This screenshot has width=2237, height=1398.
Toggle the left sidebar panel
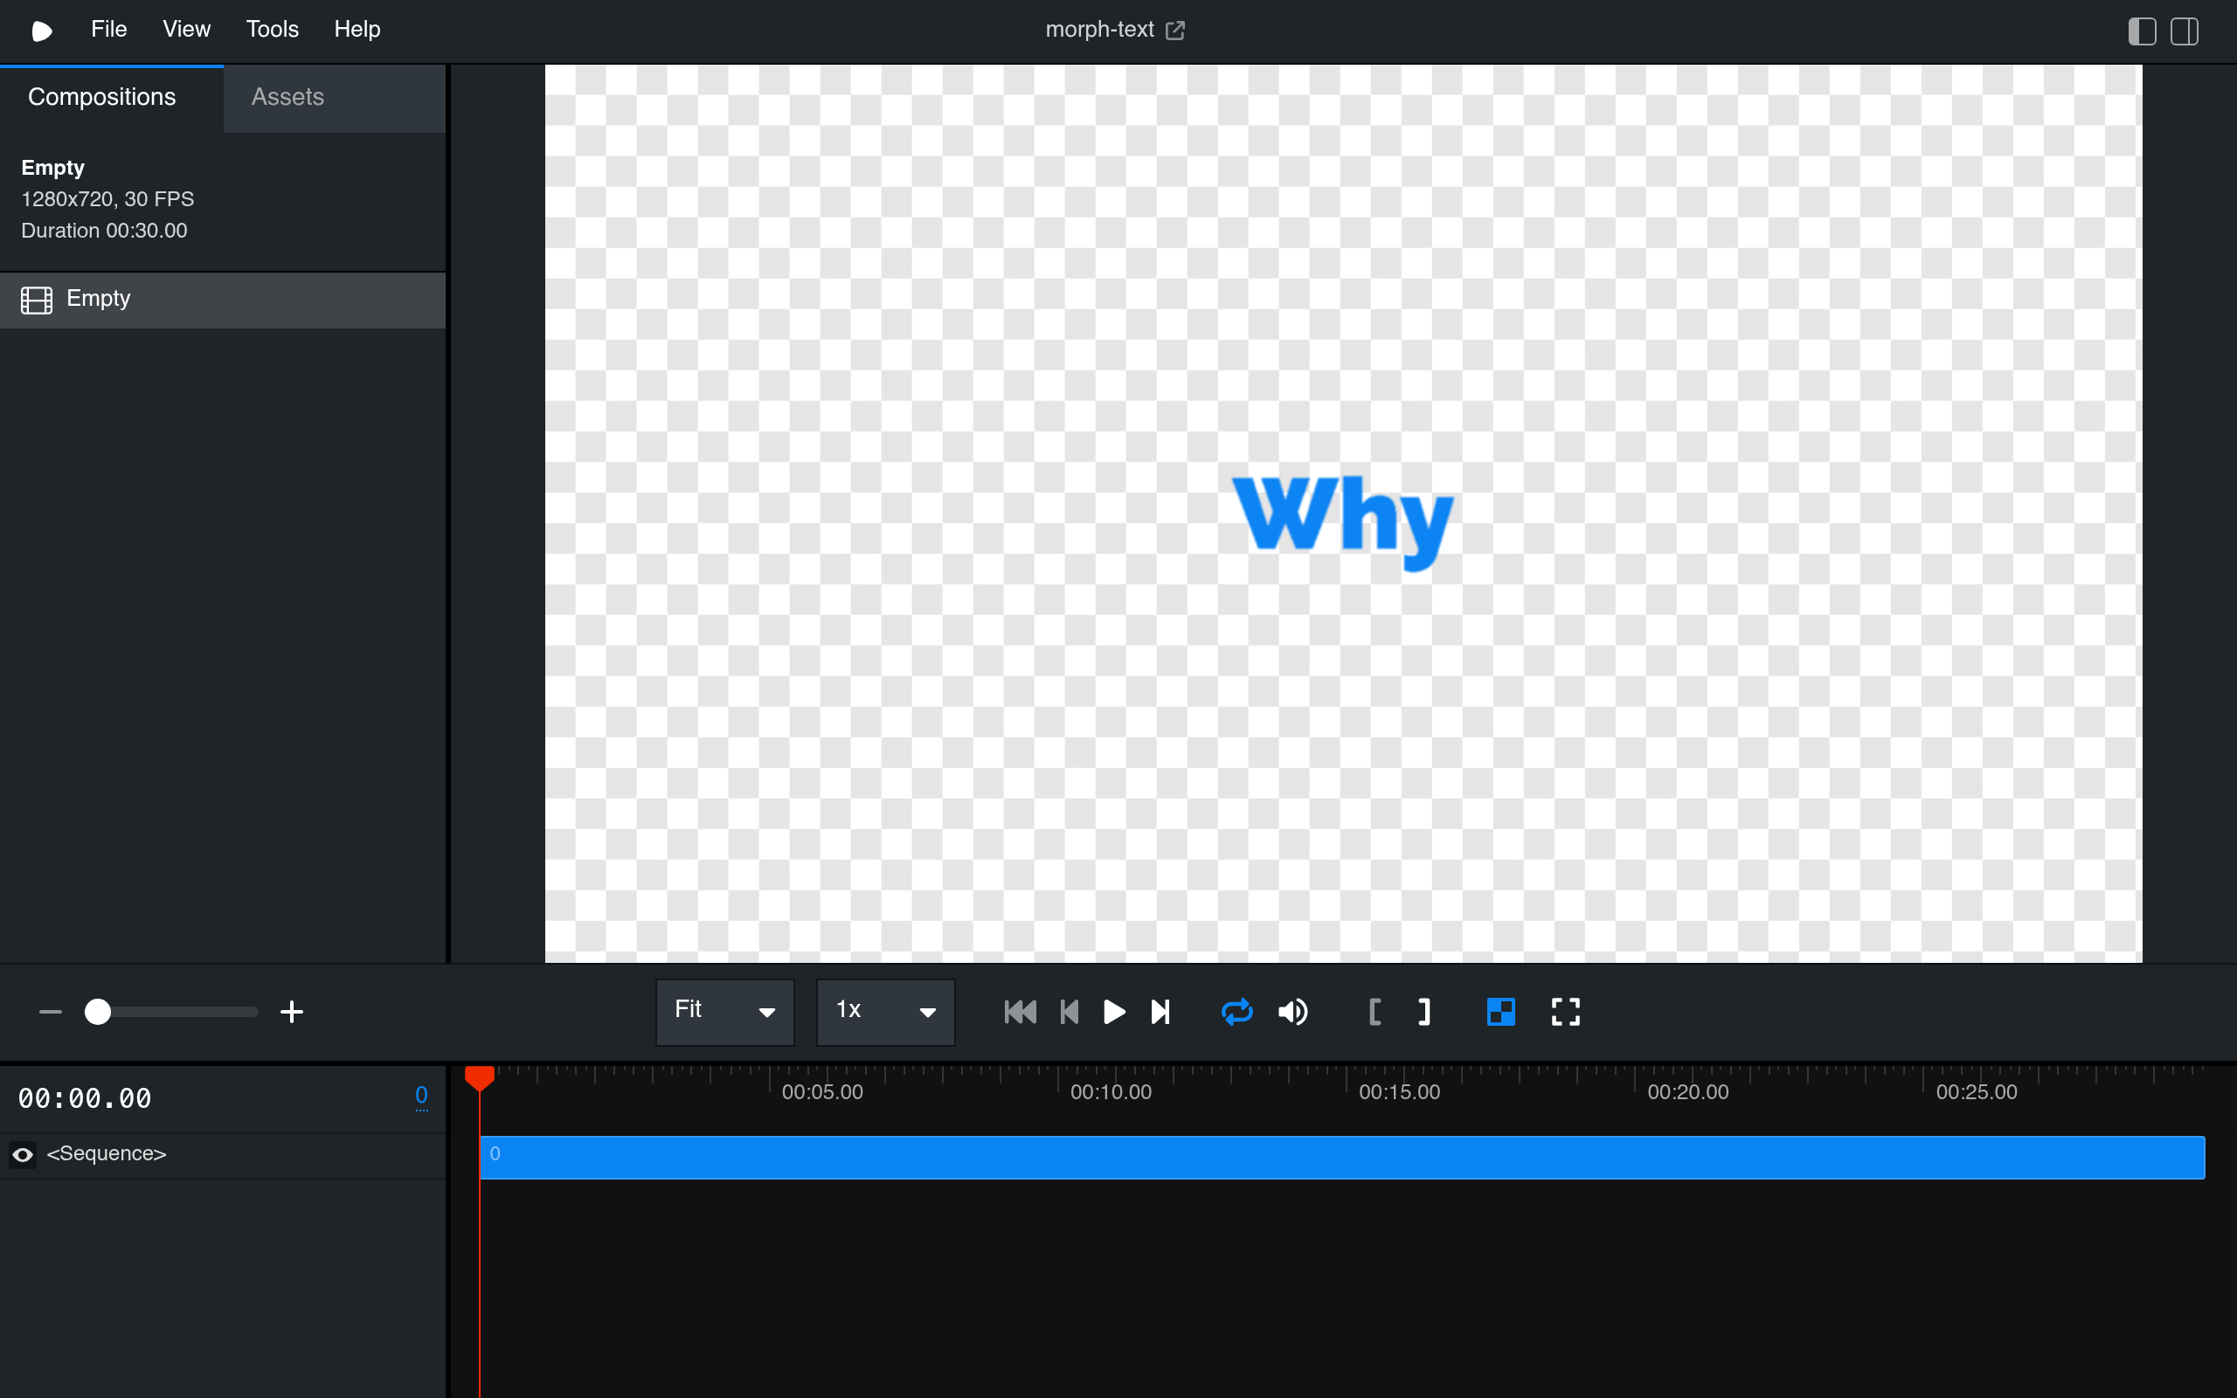pos(2142,31)
